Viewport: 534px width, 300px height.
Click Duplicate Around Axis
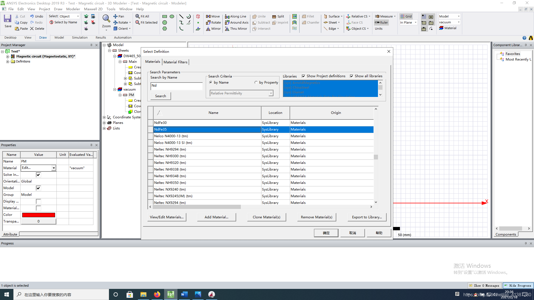click(x=237, y=22)
